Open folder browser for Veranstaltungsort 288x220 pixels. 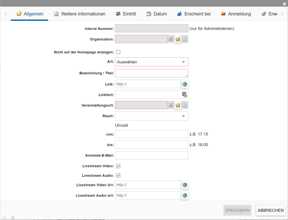tap(178, 105)
